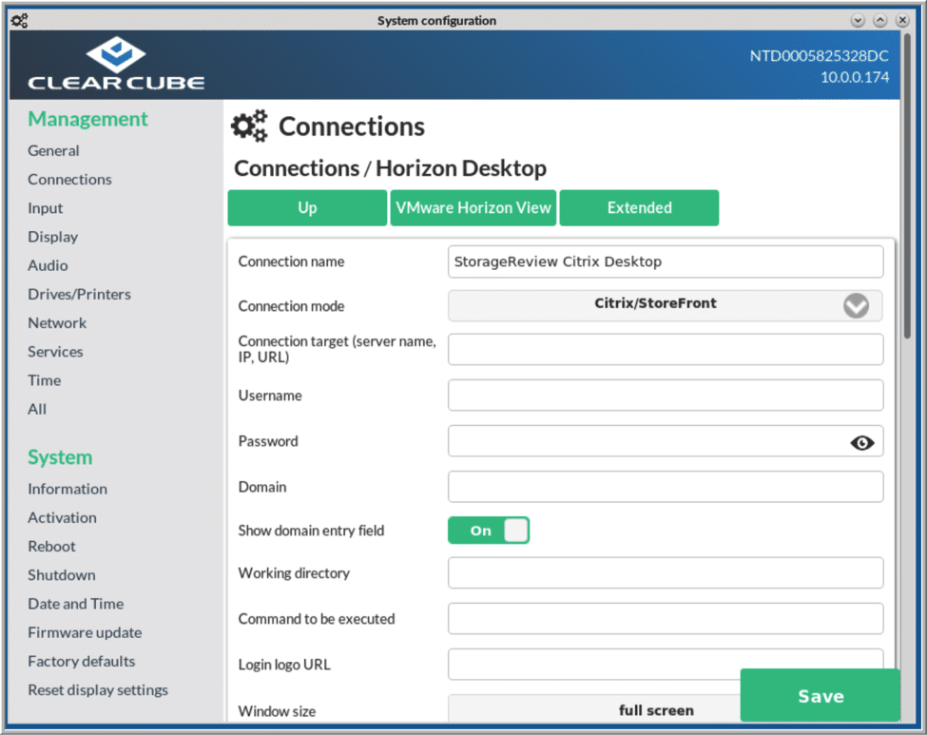
Task: Focus the Password field
Action: (x=666, y=440)
